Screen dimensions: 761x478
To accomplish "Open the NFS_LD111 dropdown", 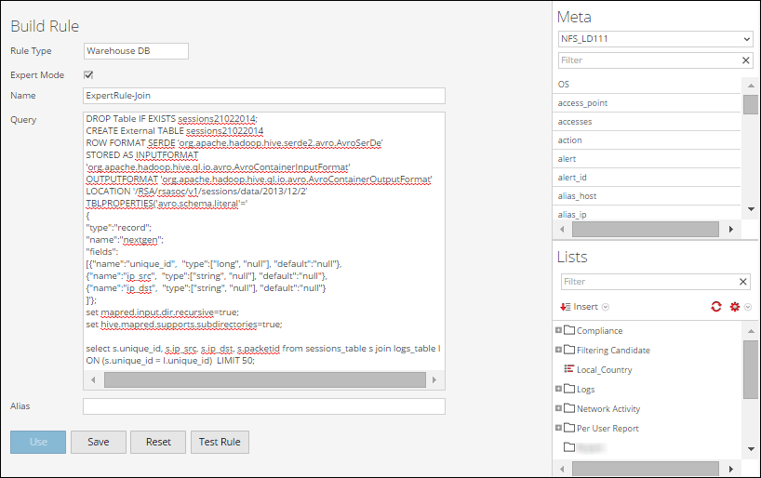I will [654, 39].
